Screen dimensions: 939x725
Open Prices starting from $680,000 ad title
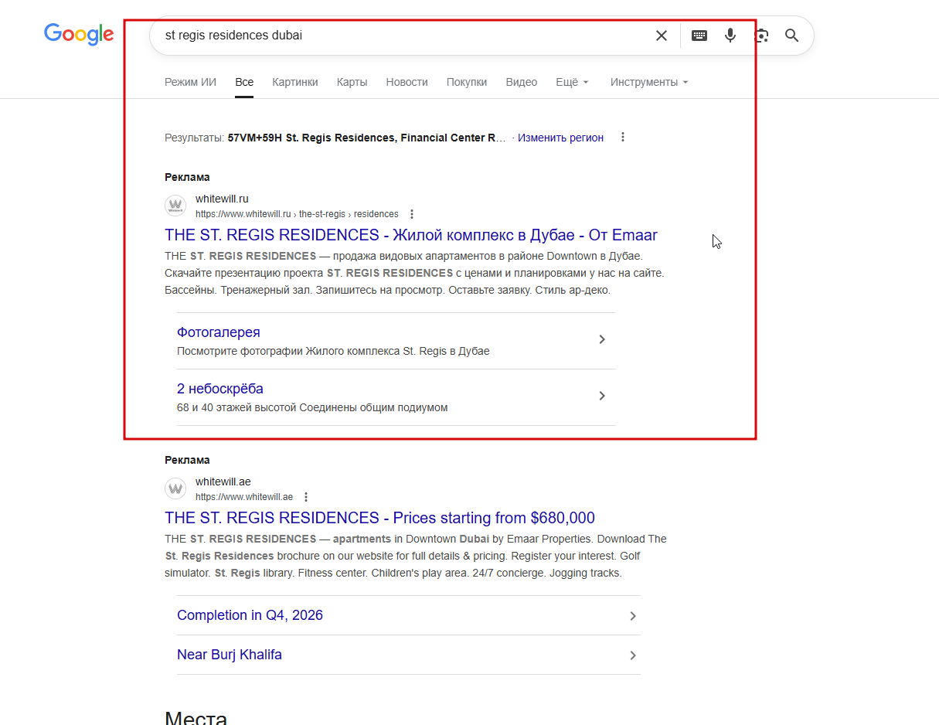tap(379, 518)
